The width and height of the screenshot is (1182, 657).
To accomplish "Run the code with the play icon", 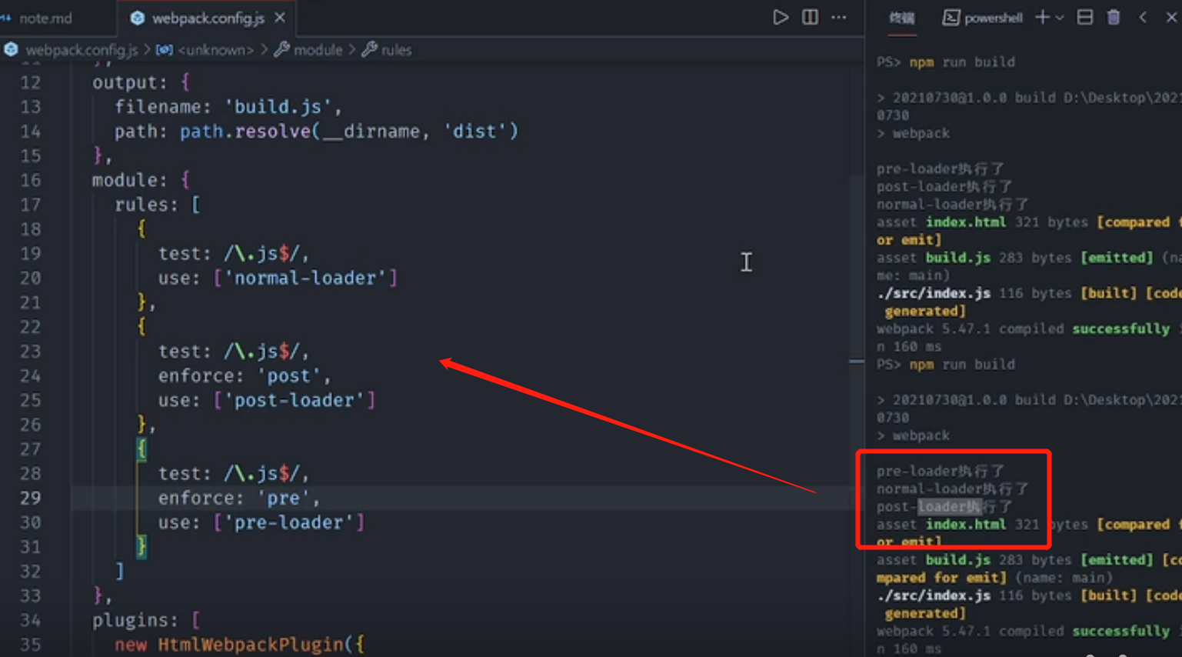I will (x=780, y=18).
